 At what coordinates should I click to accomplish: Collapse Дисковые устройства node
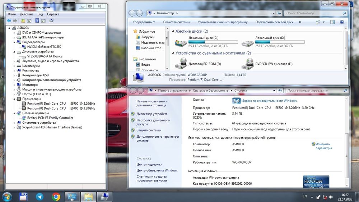(x=14, y=52)
